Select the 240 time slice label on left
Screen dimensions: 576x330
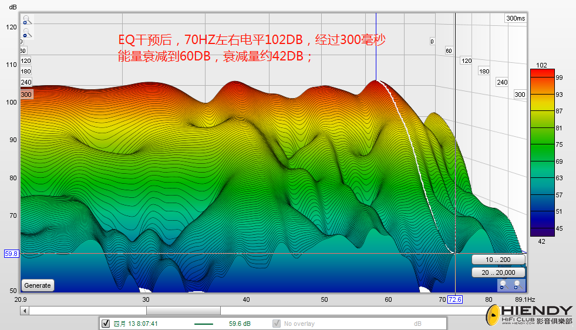26,83
